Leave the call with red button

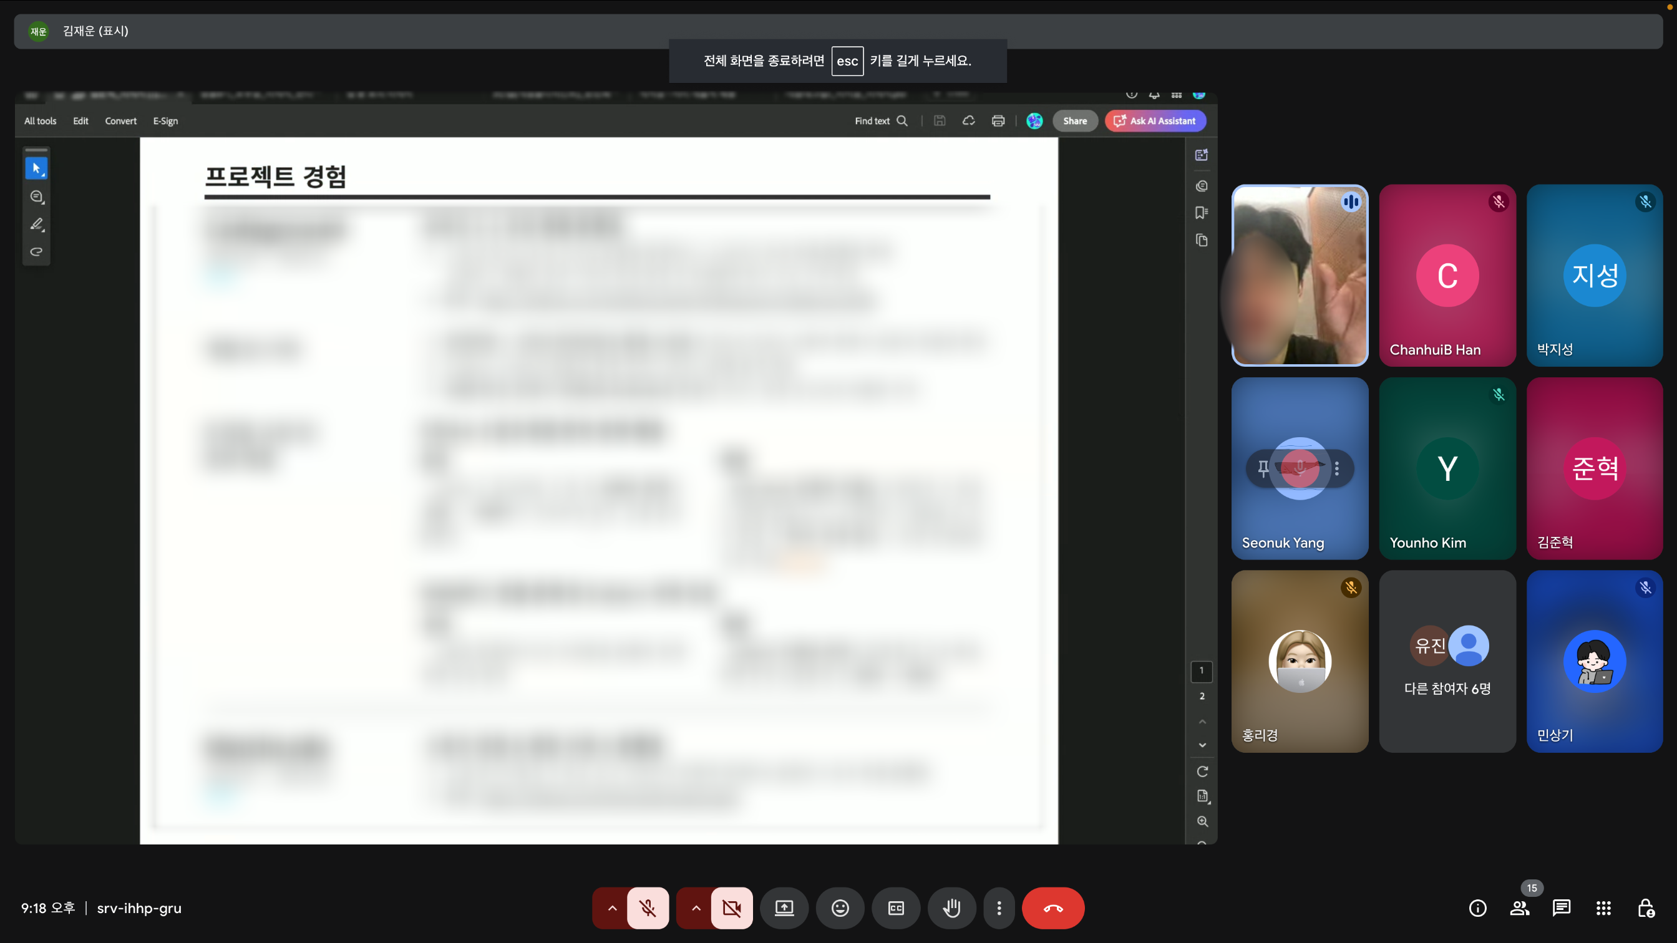coord(1052,908)
